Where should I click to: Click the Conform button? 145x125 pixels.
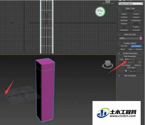[x=124, y=17]
